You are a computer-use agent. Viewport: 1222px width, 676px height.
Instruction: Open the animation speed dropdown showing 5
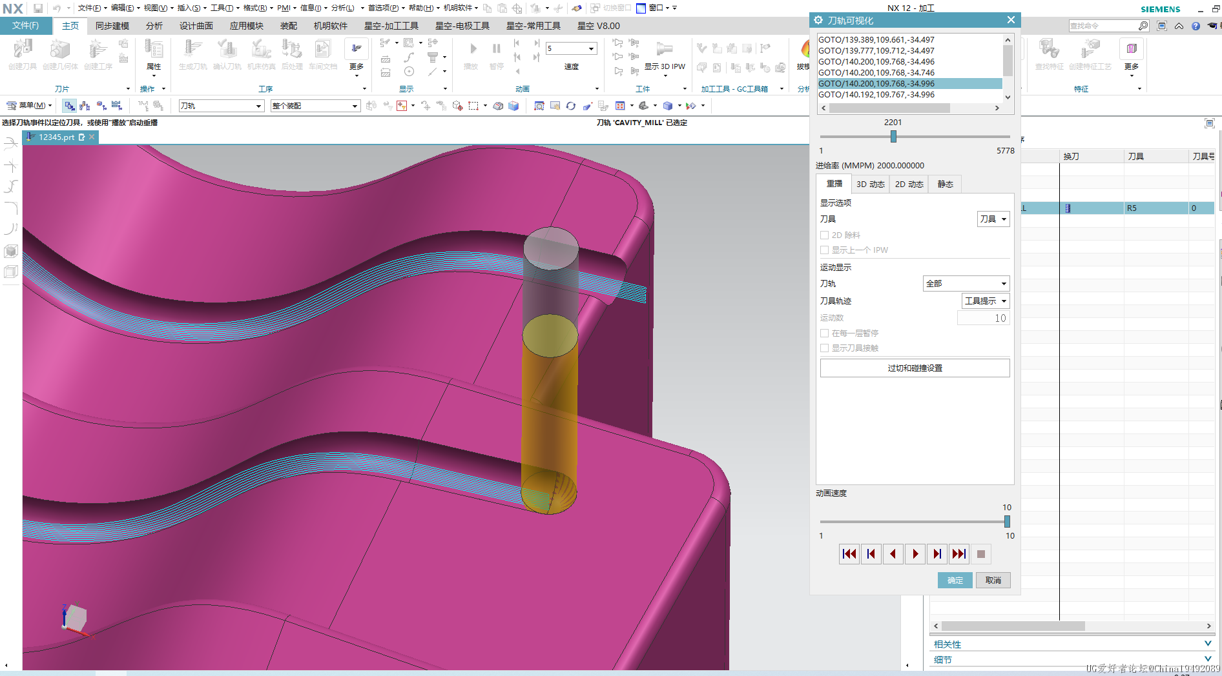[x=571, y=49]
